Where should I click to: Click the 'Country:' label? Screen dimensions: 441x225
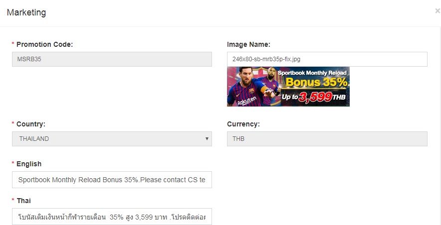[31, 124]
